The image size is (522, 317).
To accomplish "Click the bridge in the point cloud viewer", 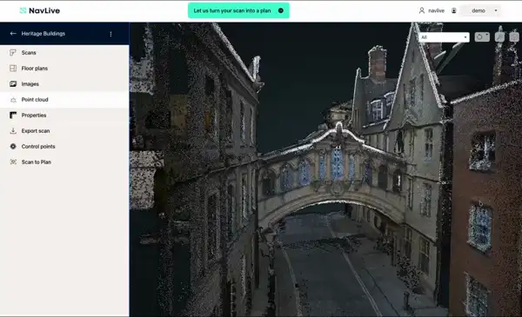I will (333, 176).
